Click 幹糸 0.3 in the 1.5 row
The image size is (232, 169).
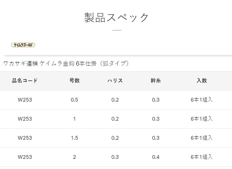click(156, 138)
